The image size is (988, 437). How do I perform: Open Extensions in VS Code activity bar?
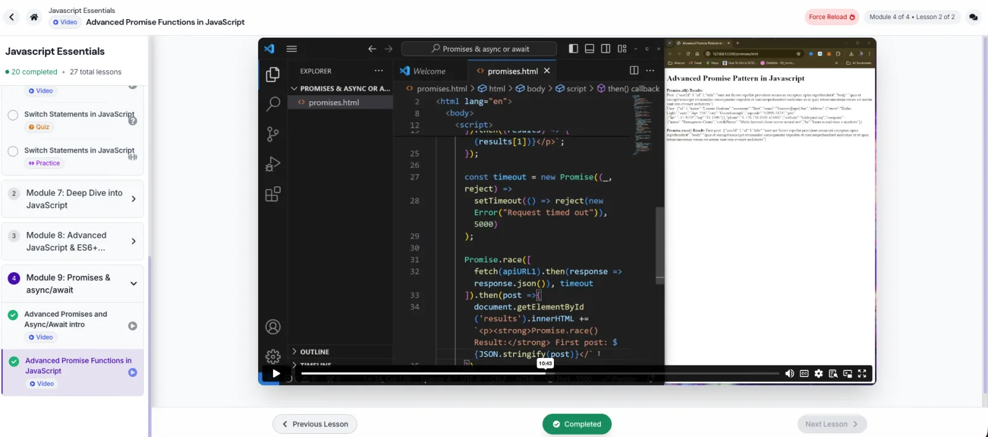tap(272, 194)
